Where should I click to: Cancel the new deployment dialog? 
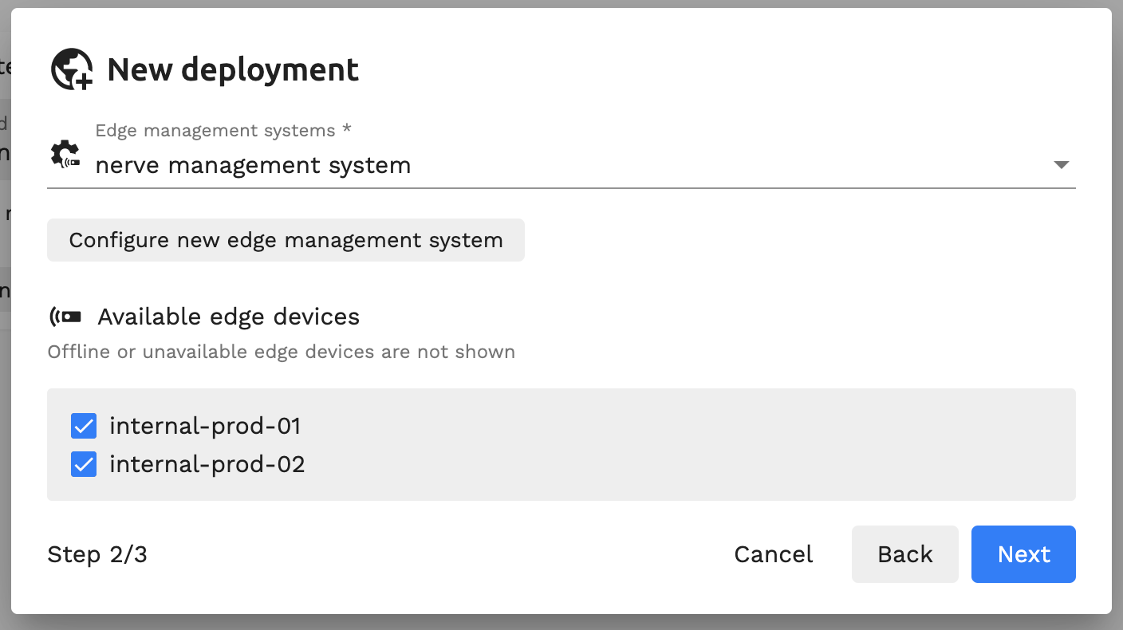[x=774, y=554]
